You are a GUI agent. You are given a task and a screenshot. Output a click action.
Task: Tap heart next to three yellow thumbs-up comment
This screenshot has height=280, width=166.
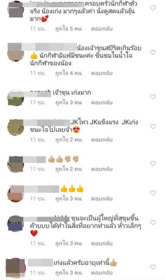tap(153, 193)
